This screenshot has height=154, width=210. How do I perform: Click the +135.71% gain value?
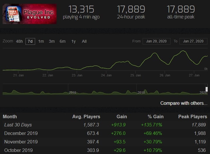click(x=151, y=125)
